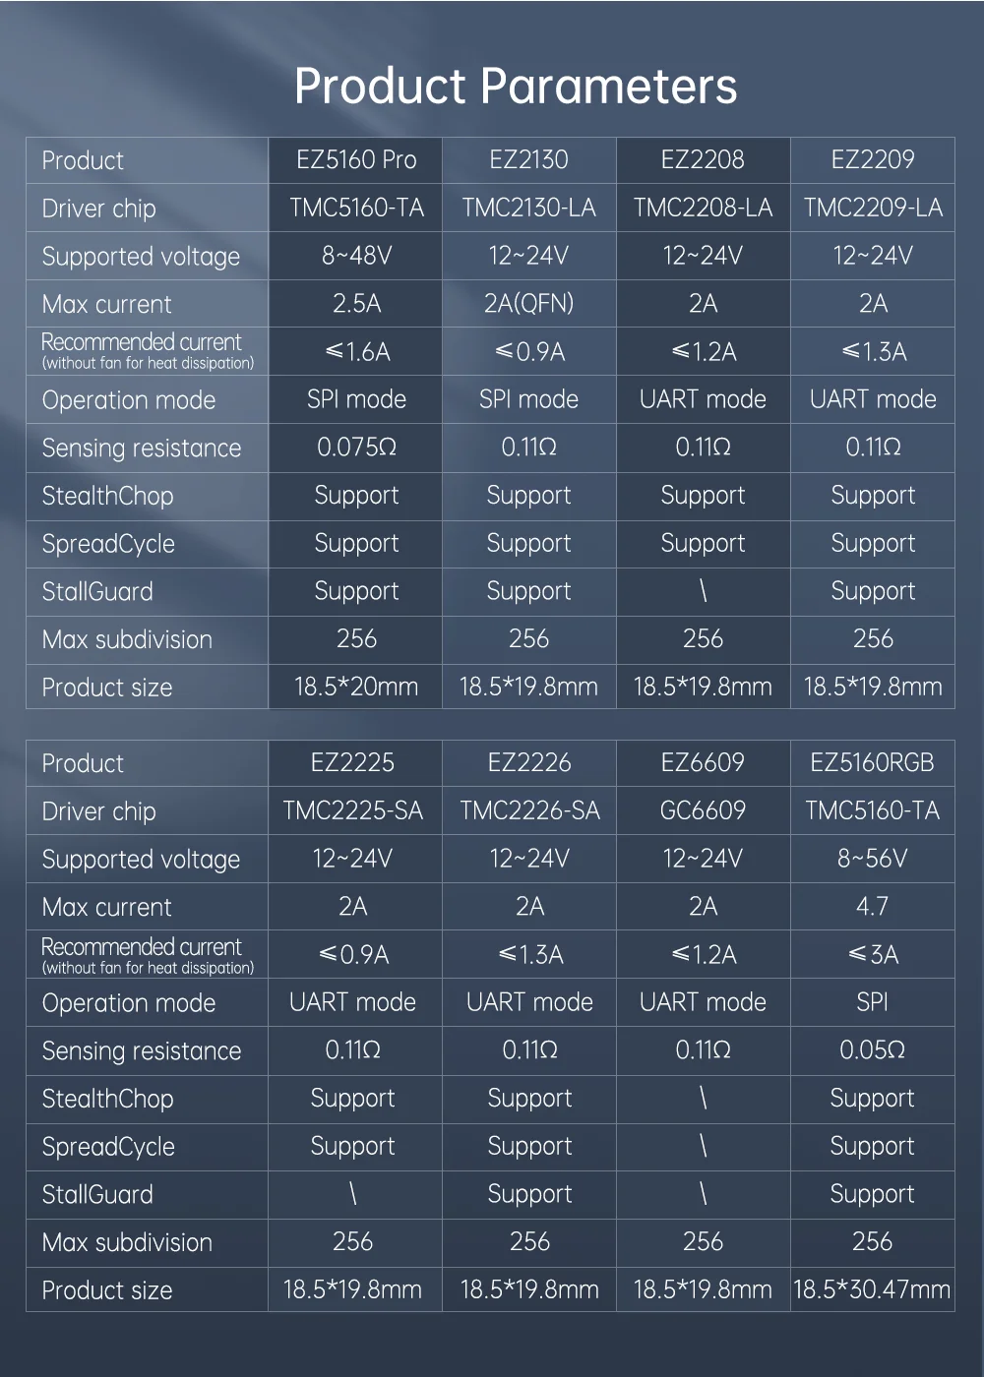This screenshot has width=984, height=1377.
Task: Click the 2A(QFN) max current cell
Action: click(528, 304)
